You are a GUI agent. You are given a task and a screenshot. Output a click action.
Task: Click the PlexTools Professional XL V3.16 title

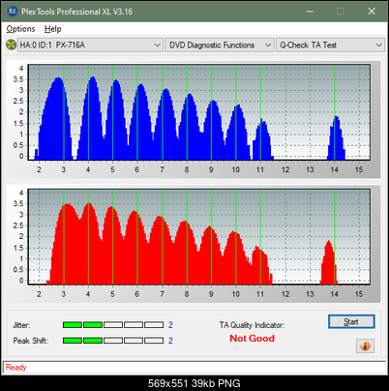point(76,12)
